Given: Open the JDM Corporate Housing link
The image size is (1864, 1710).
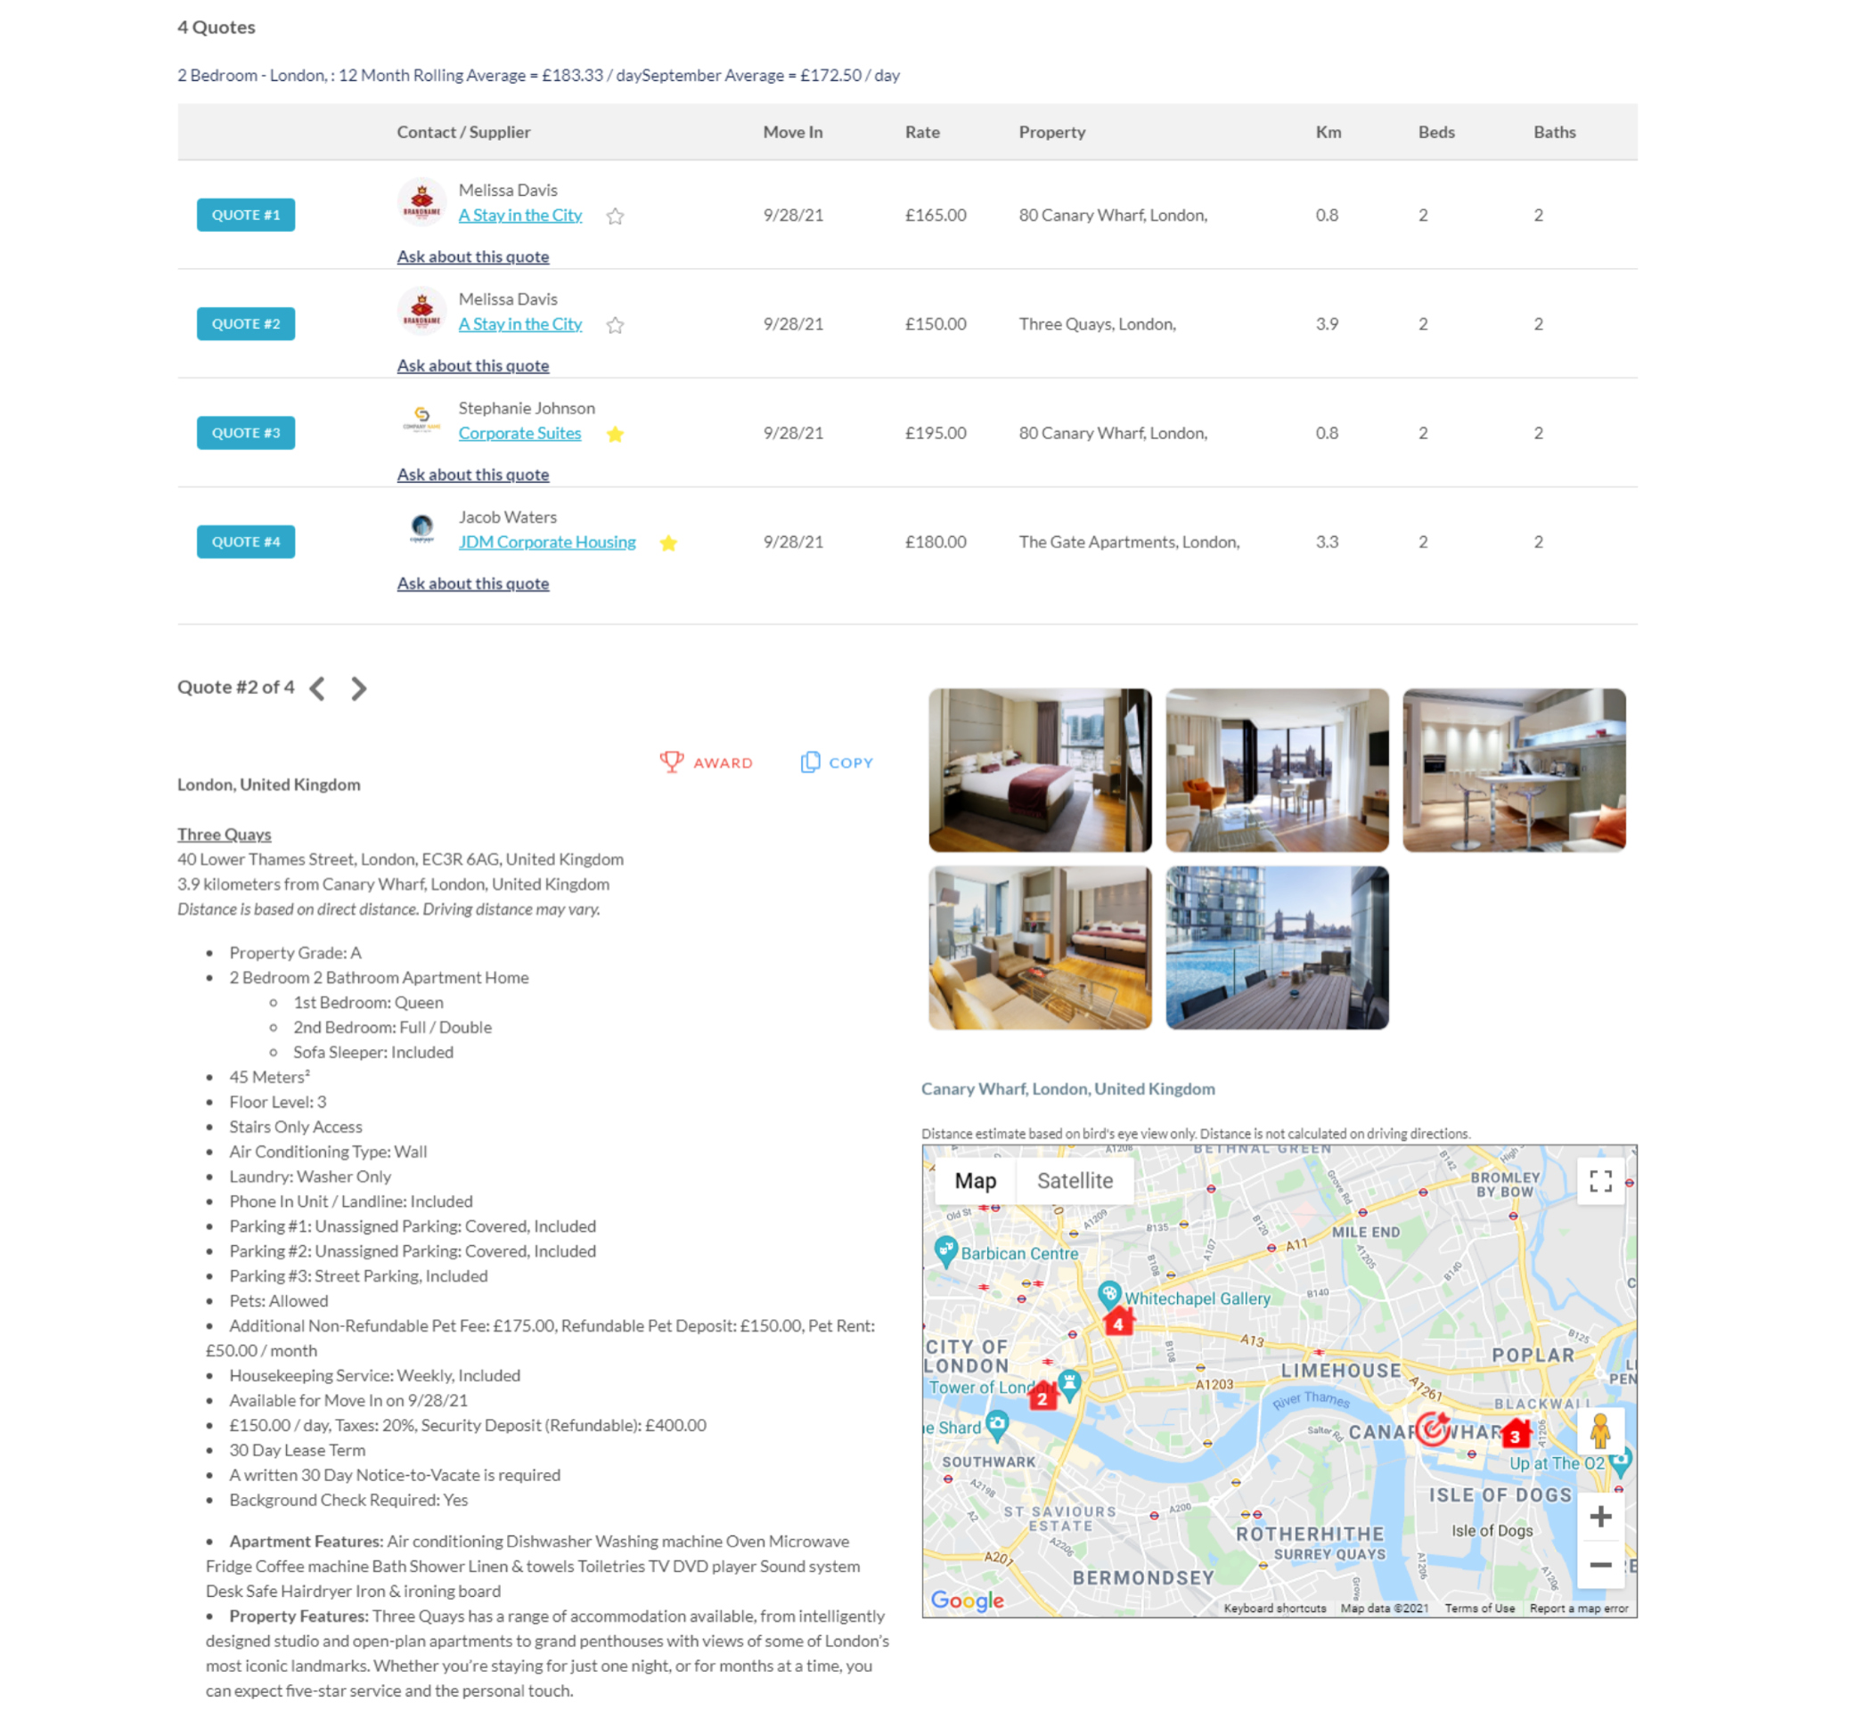Looking at the screenshot, I should click(x=547, y=542).
